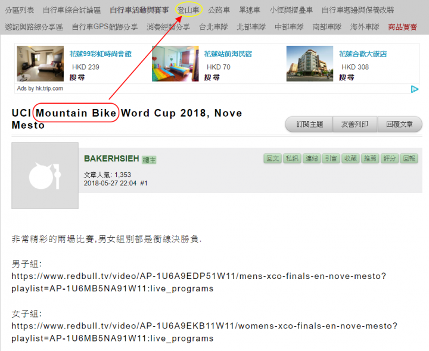Click the 評分 rating button
This screenshot has width=429, height=351.
coord(389,159)
